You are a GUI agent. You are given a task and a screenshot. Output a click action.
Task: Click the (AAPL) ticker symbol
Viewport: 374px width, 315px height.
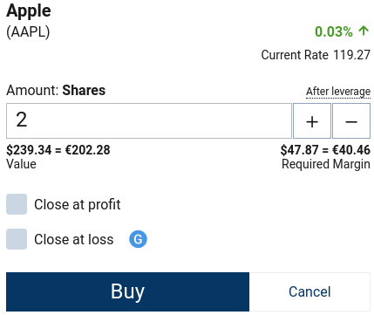pos(28,31)
